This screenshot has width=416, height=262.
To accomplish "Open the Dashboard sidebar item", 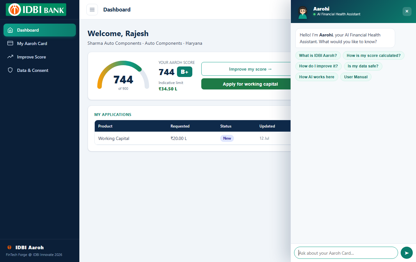I will tap(40, 30).
